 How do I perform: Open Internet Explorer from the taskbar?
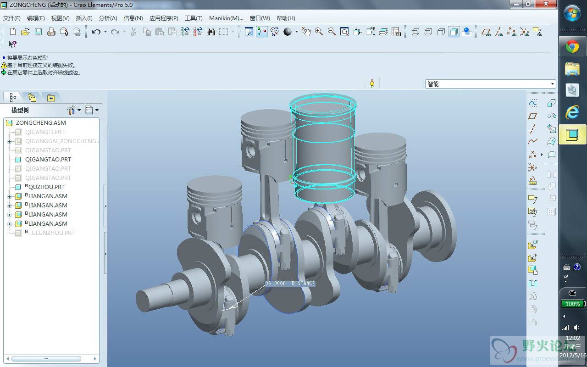coord(572,112)
